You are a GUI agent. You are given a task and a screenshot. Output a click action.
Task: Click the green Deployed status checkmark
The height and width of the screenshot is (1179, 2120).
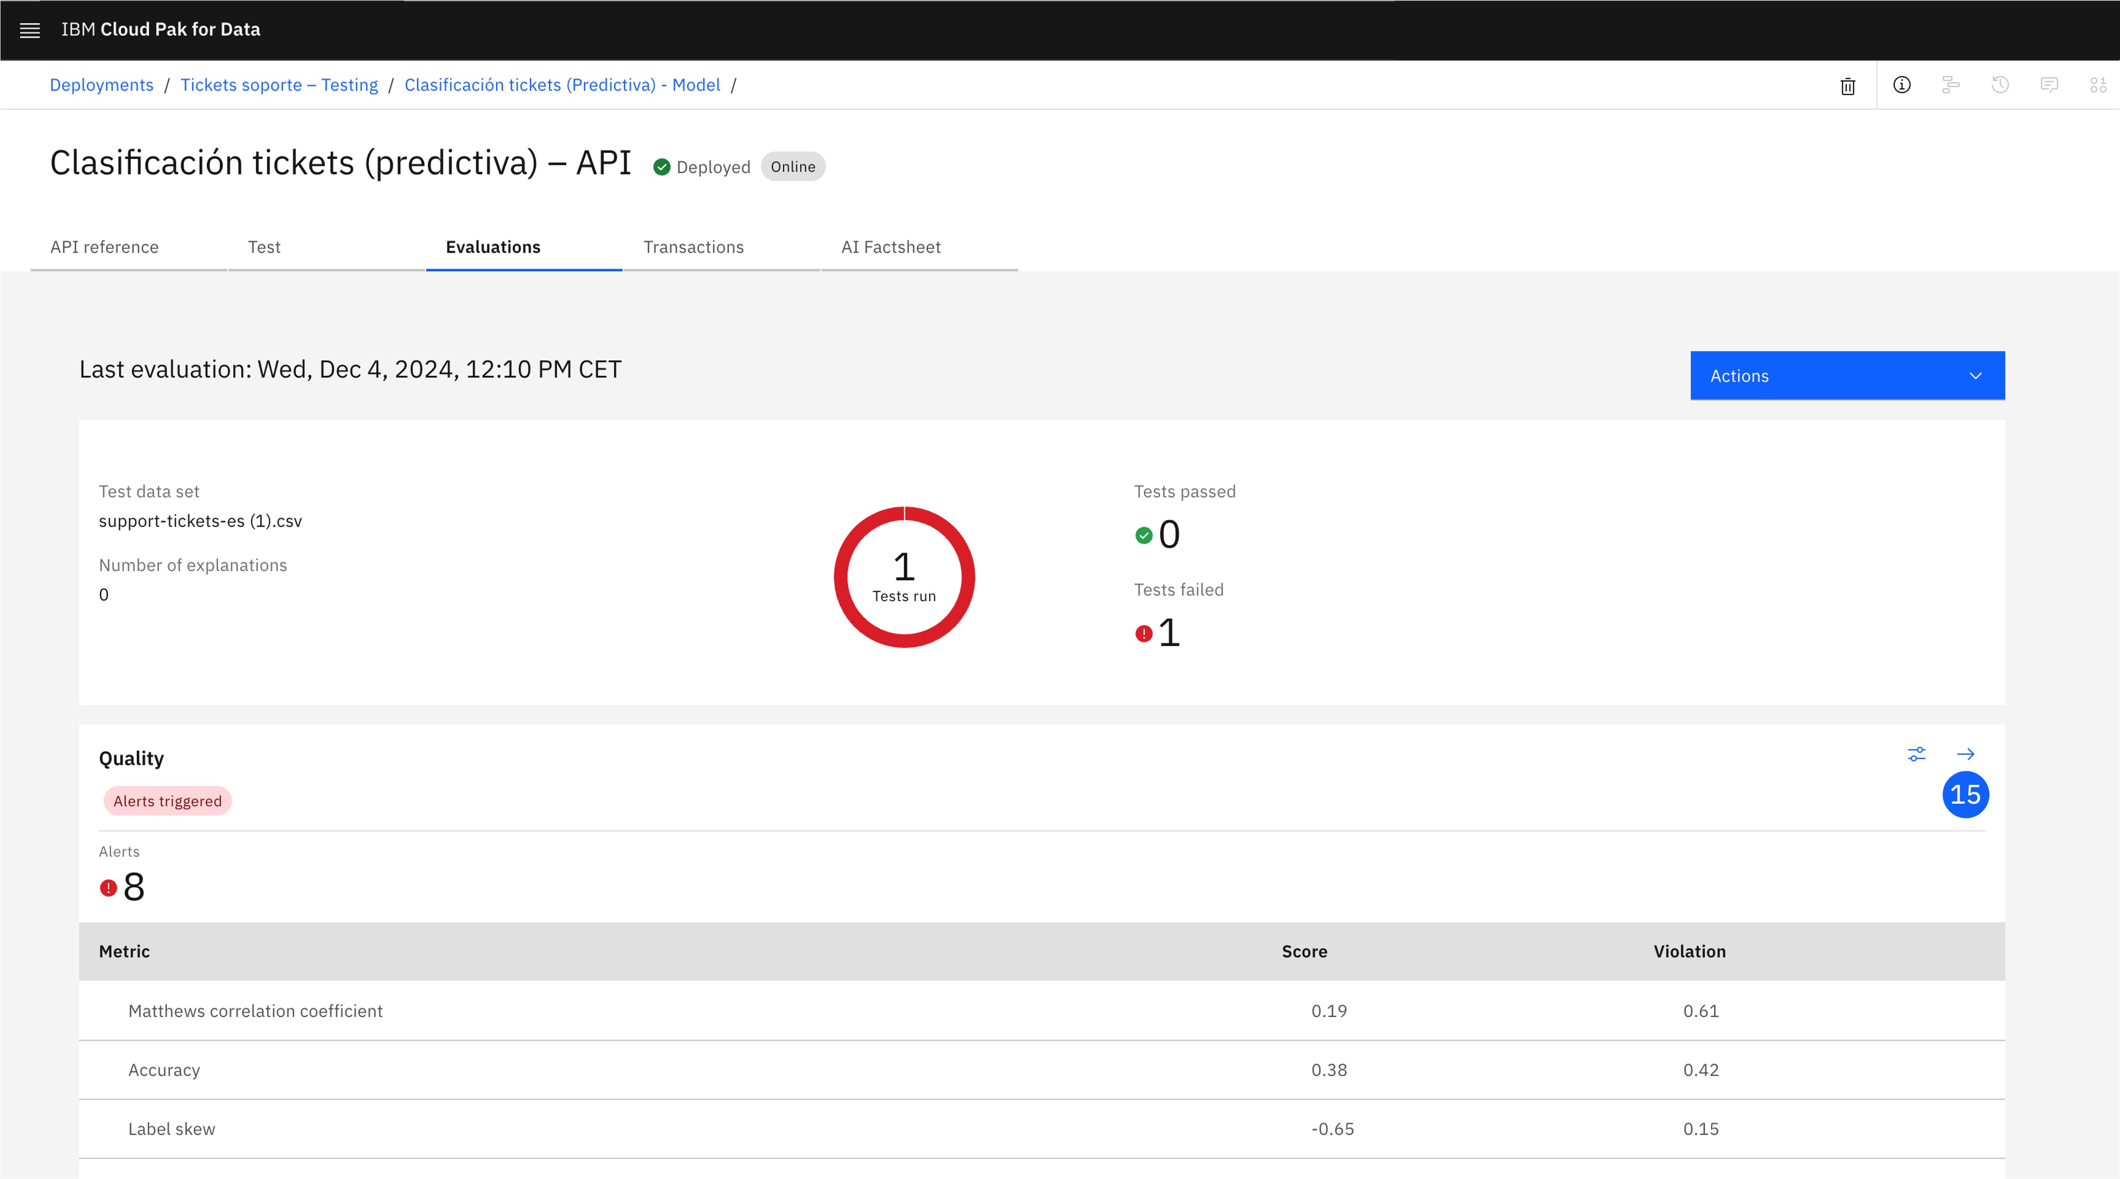pos(662,167)
